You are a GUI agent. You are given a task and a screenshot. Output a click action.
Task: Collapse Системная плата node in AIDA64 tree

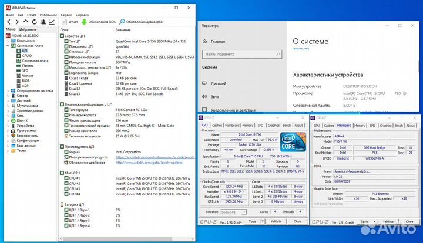click(x=8, y=46)
